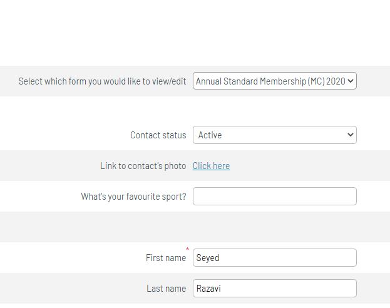Image resolution: width=390 pixels, height=308 pixels.
Task: Place cursor on the text Seyed
Action: click(x=208, y=258)
